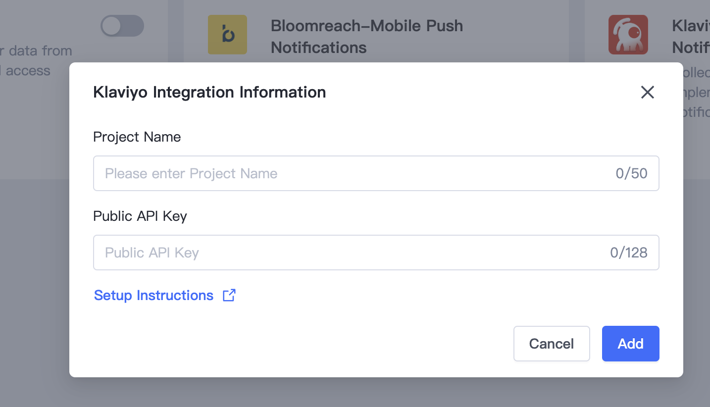This screenshot has width=710, height=407.
Task: Focus the Public API Key input field
Action: tap(376, 253)
